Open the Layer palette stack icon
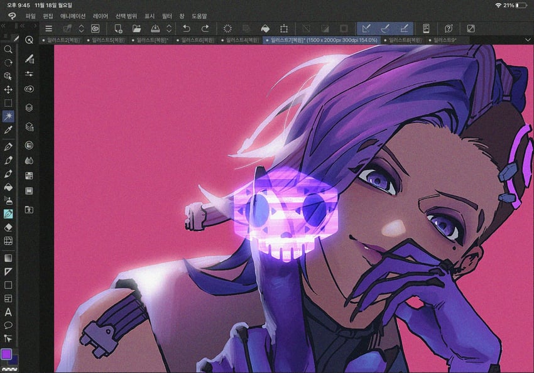Image resolution: width=534 pixels, height=373 pixels. [30, 108]
